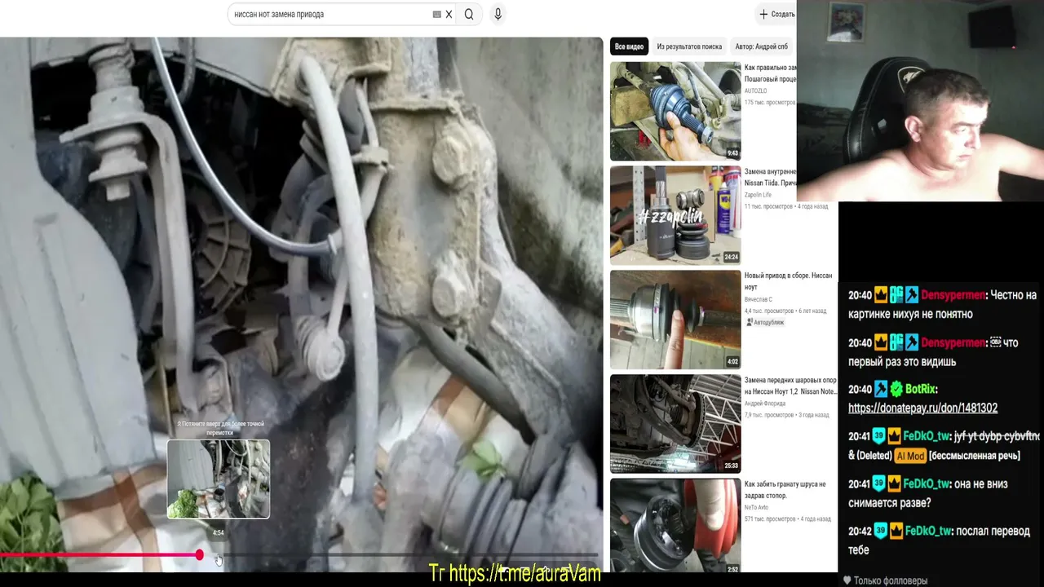
Task: Start voice search with the microphone icon
Action: 498,14
